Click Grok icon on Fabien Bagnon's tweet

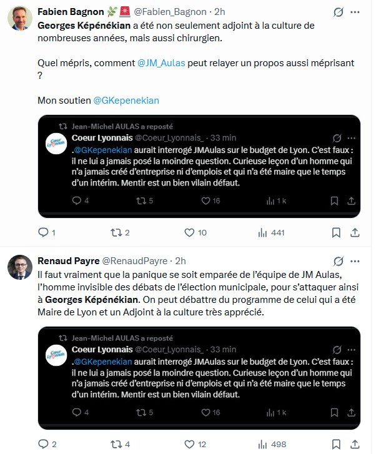[x=338, y=12]
